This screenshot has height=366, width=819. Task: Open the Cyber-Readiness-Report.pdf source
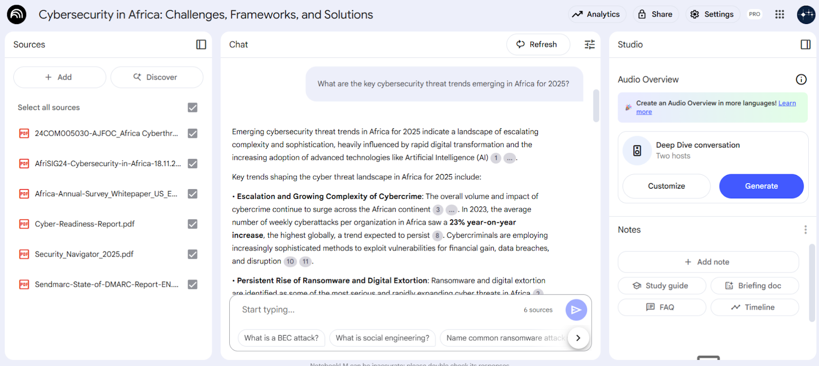[x=84, y=224]
